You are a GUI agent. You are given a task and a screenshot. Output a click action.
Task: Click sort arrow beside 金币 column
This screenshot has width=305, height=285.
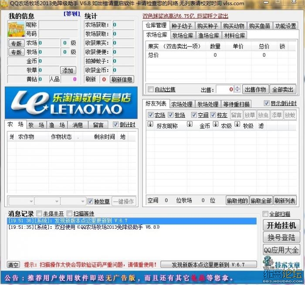[190, 124]
